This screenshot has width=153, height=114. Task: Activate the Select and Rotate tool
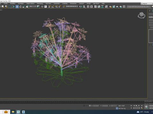click(x=20, y=7)
